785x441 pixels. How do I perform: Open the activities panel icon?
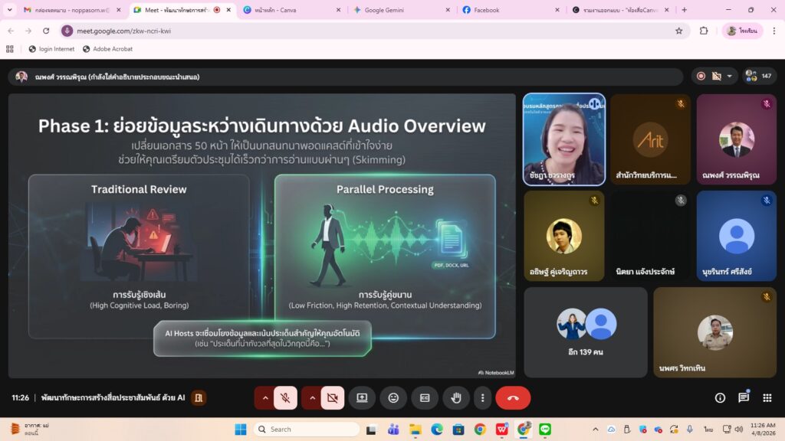pos(767,398)
